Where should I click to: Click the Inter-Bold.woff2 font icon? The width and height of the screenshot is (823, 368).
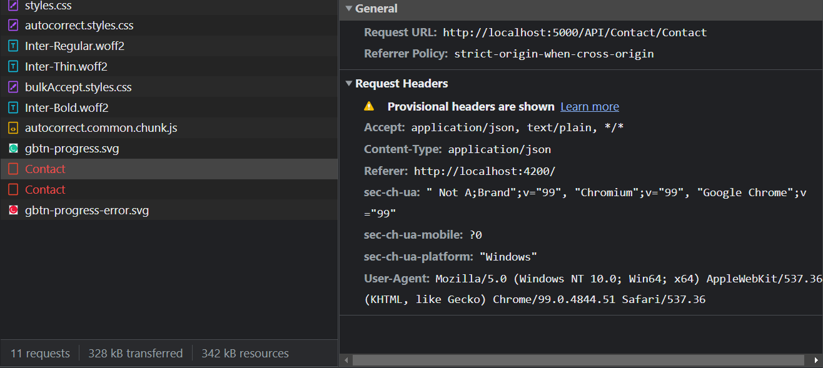pos(13,108)
